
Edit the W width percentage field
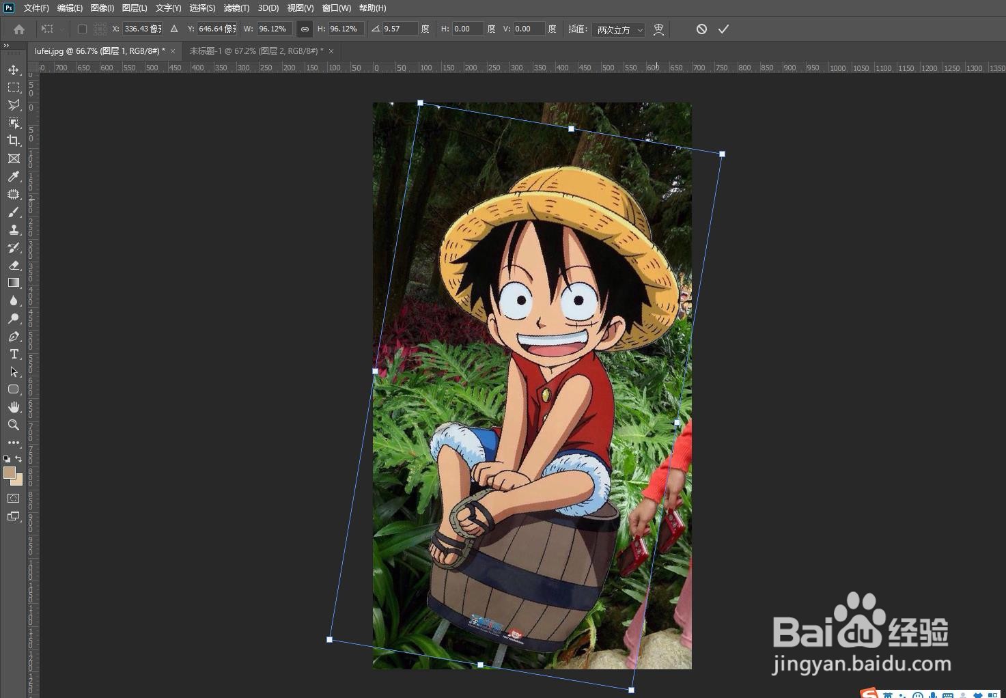(x=275, y=29)
